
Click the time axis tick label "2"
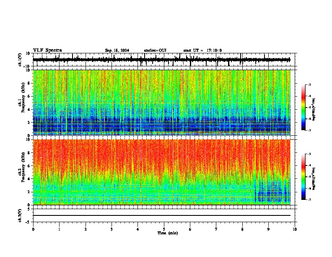click(x=86, y=229)
